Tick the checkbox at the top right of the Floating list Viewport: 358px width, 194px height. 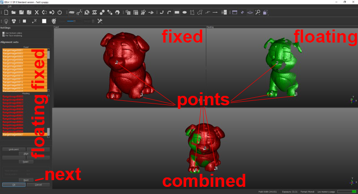[48, 96]
